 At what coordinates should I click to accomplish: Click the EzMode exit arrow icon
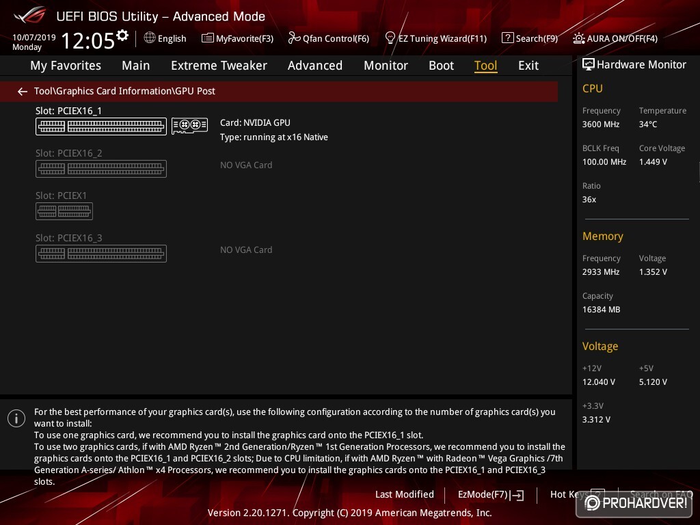[517, 495]
